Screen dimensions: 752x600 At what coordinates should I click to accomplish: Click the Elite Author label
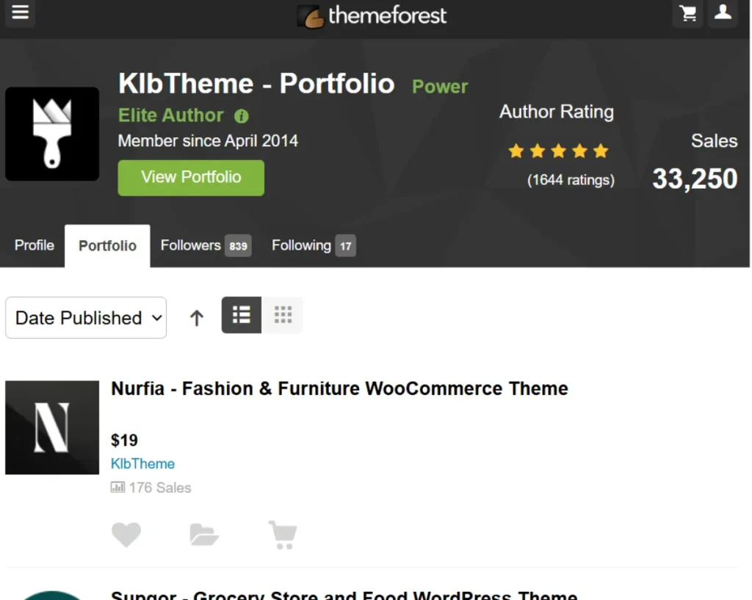coord(170,115)
